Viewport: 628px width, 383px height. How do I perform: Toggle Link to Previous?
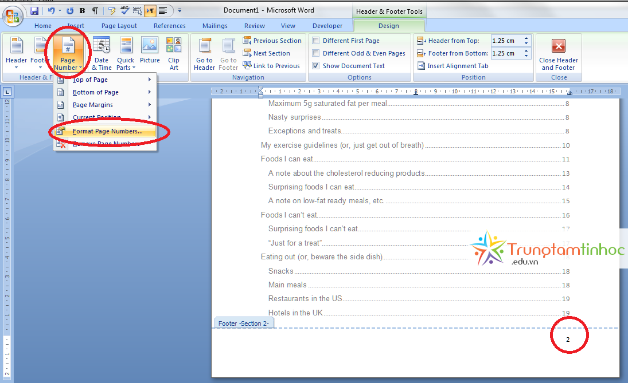pyautogui.click(x=271, y=66)
